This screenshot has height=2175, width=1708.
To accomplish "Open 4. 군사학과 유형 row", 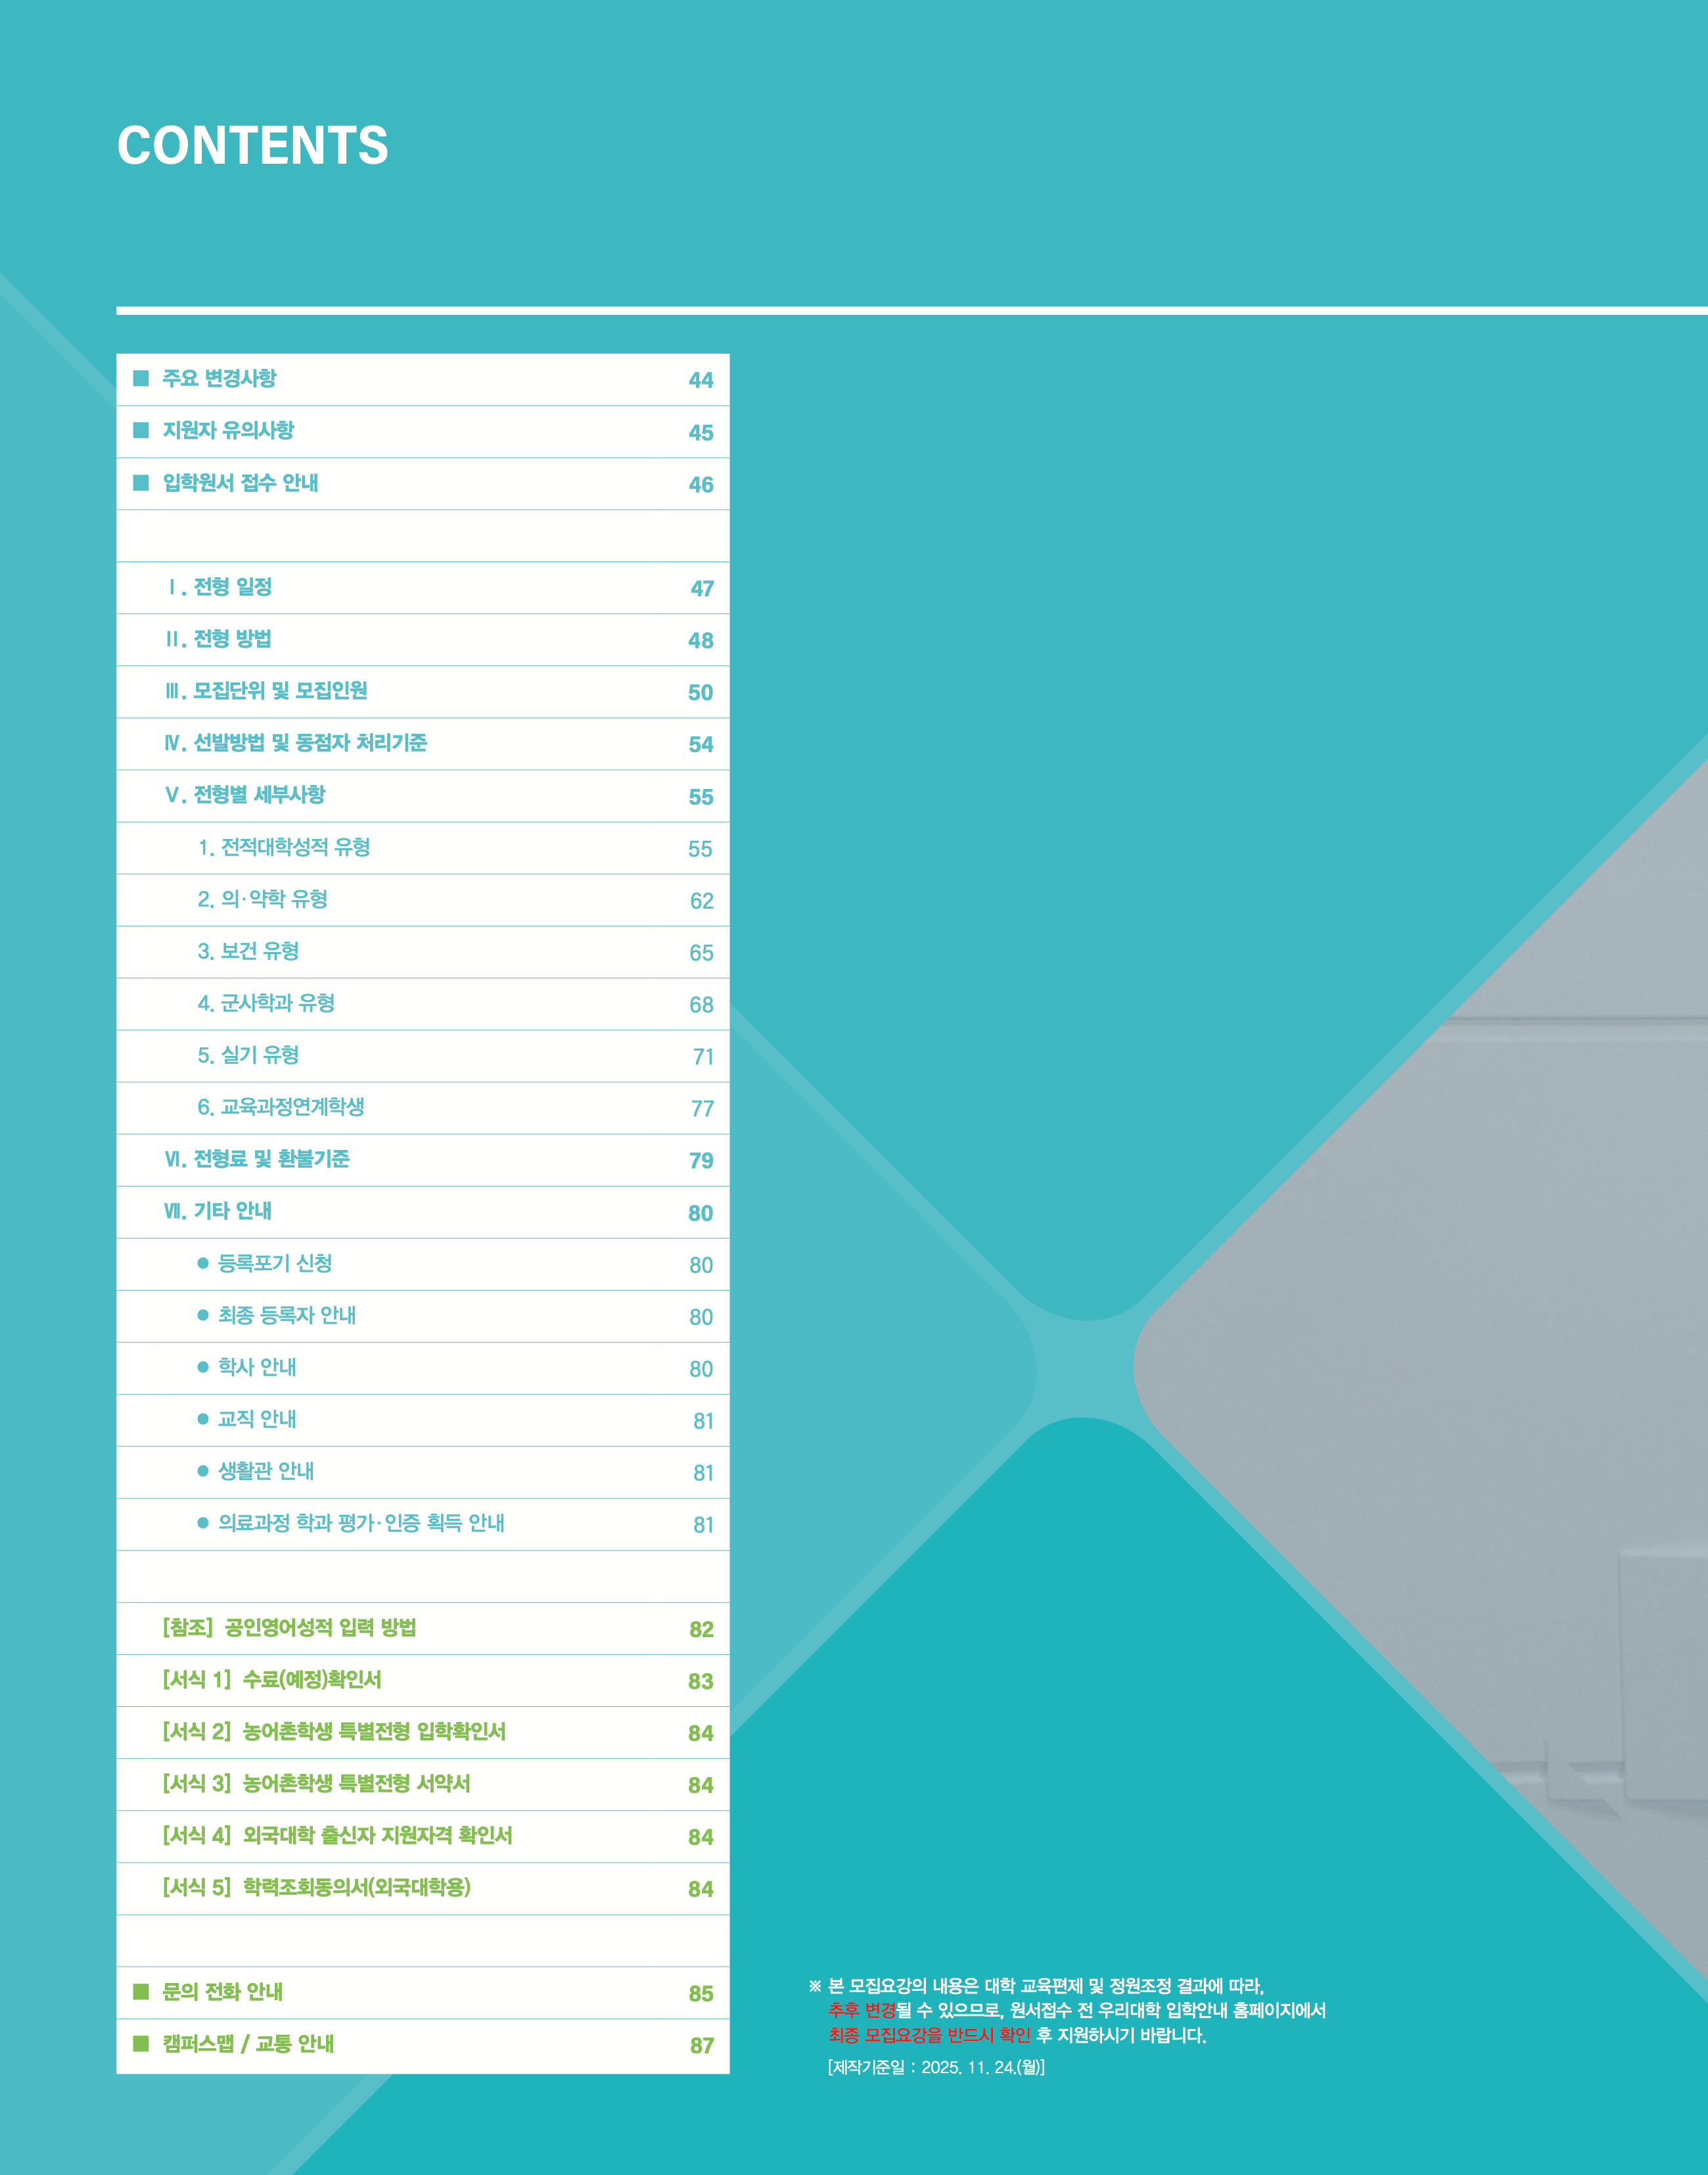I will click(422, 1003).
